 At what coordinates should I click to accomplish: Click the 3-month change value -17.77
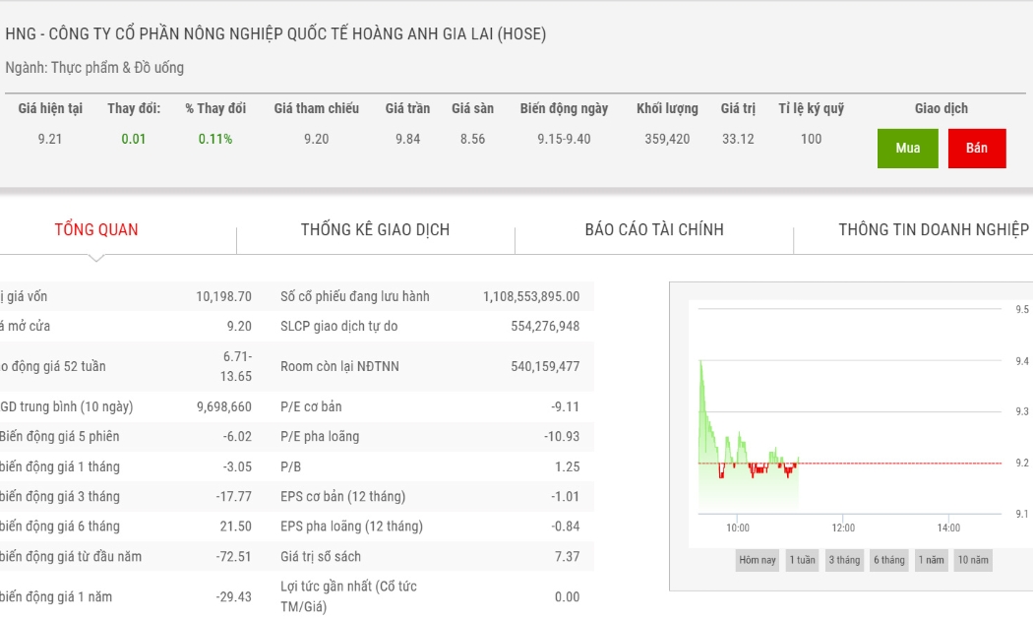pos(234,496)
